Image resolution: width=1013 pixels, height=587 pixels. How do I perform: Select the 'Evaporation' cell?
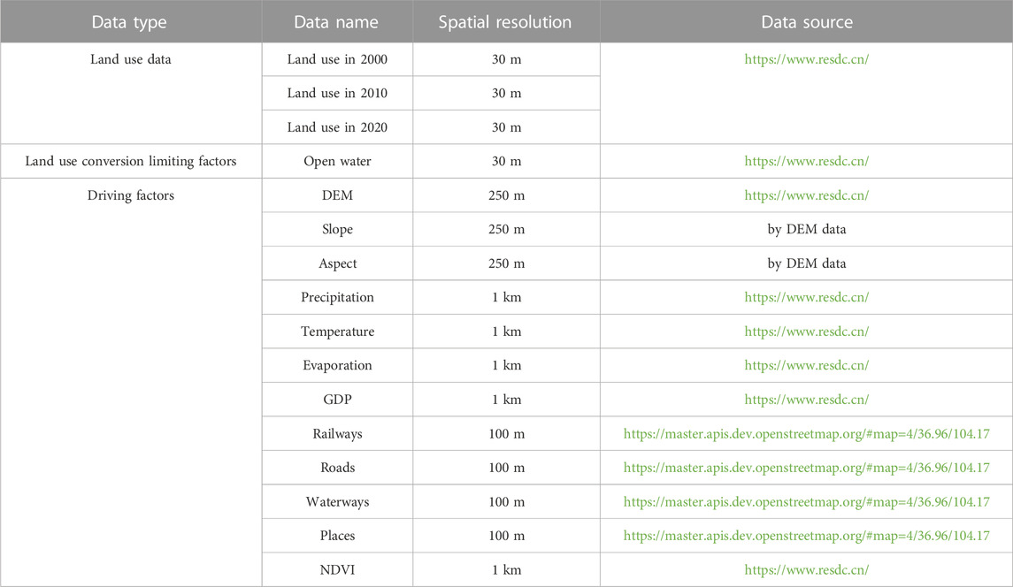coord(337,365)
